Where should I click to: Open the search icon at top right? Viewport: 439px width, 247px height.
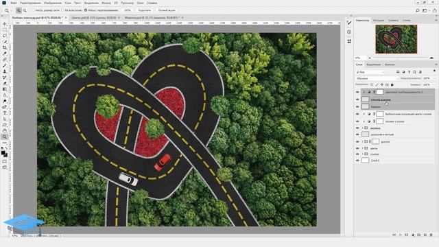417,10
